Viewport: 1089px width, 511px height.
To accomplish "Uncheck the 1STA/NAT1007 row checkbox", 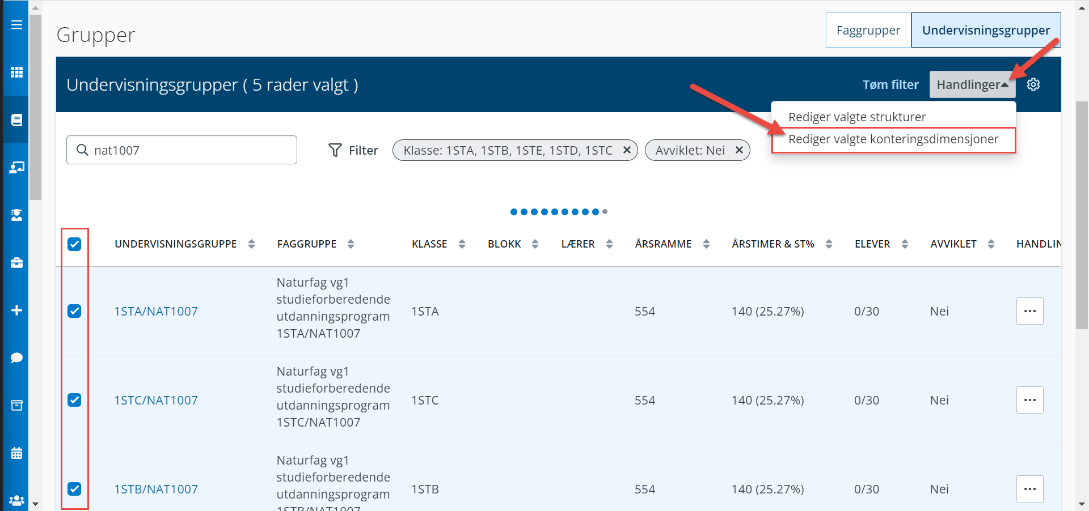I will click(74, 311).
